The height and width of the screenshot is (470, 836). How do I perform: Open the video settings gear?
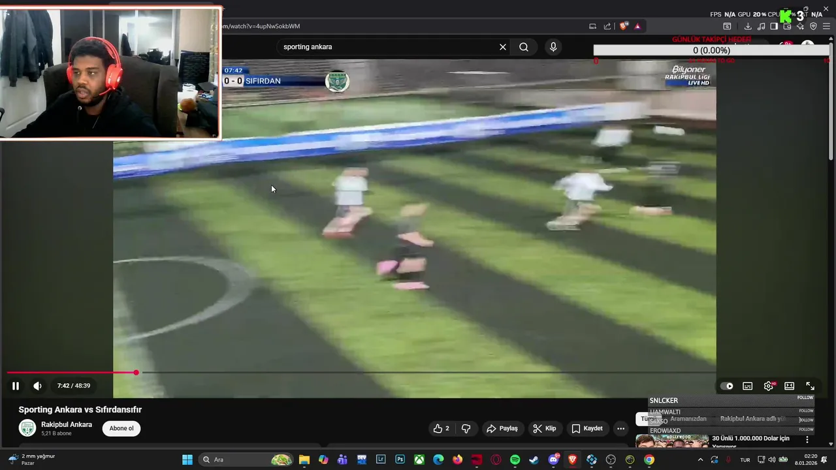coord(769,386)
